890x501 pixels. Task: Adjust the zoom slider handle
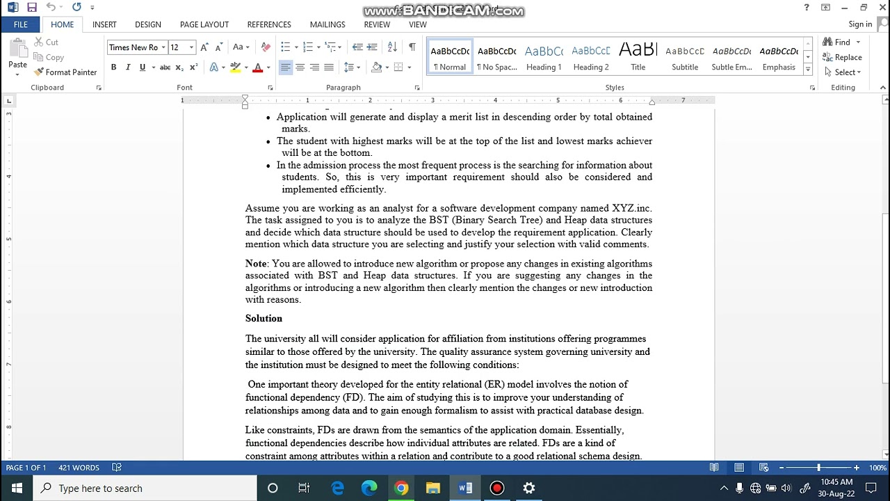coord(818,468)
